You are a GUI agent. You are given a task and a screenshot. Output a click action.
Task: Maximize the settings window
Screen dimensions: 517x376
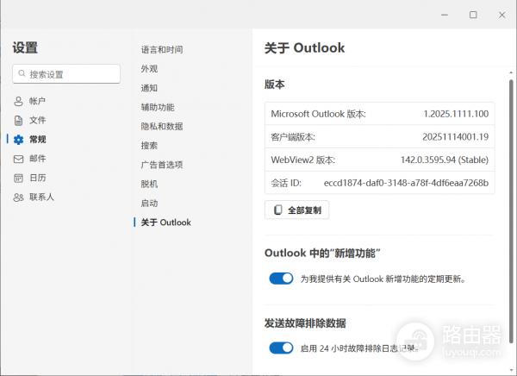(x=473, y=15)
